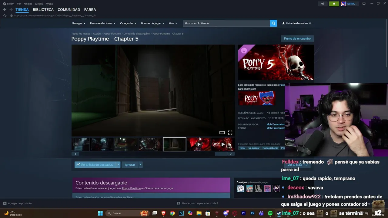This screenshot has height=218, width=388.
Task: Open Navegar dropdown menu
Action: (79, 23)
